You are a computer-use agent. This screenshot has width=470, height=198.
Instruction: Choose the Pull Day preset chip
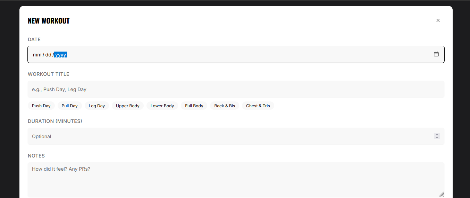click(69, 106)
